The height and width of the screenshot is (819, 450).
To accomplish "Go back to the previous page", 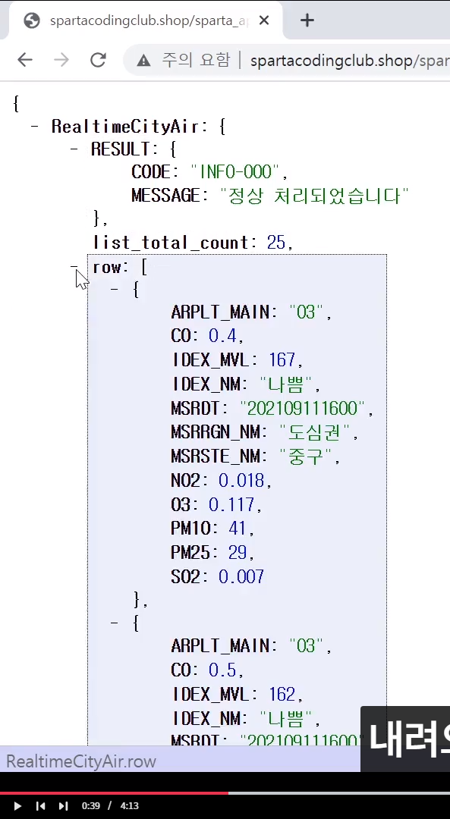I will click(x=24, y=60).
